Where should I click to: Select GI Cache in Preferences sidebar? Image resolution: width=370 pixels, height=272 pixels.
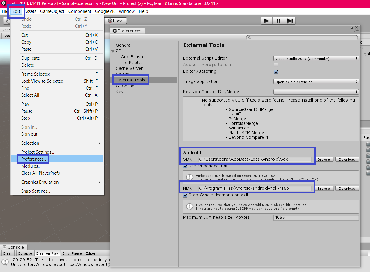(125, 86)
